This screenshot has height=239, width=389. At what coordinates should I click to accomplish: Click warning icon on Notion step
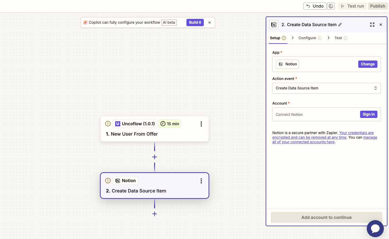[x=108, y=181]
